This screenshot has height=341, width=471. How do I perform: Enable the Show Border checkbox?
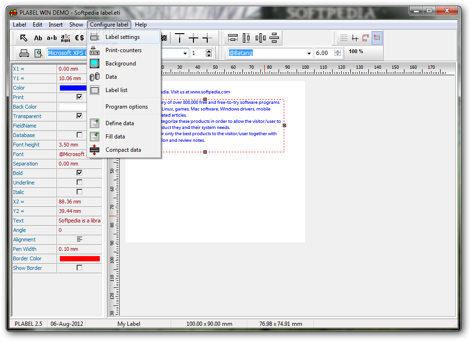pyautogui.click(x=79, y=267)
